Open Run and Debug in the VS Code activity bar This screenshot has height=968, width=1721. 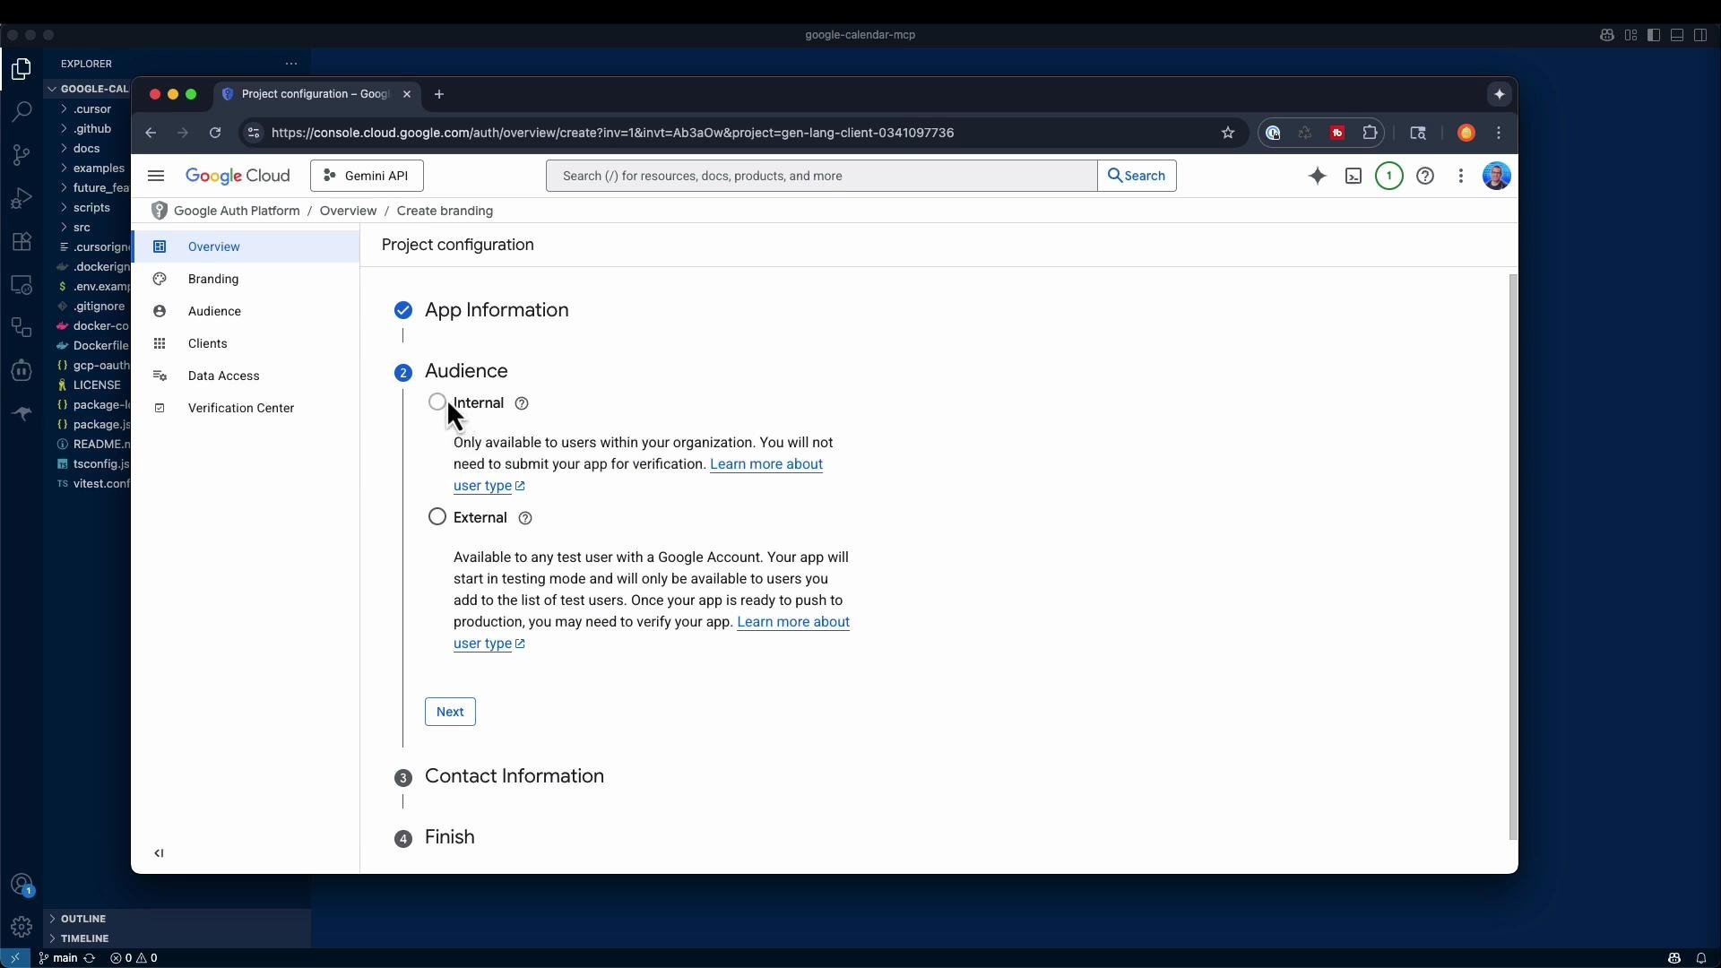22,198
